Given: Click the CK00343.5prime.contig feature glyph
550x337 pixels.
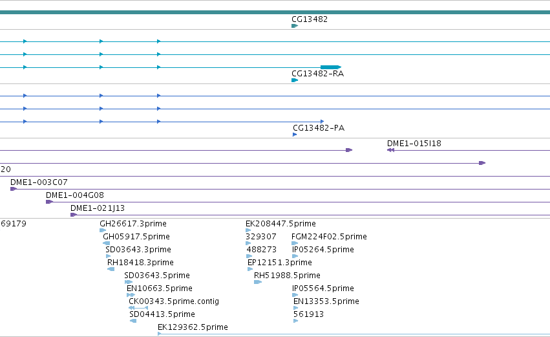Looking at the screenshot, I should coord(138,308).
